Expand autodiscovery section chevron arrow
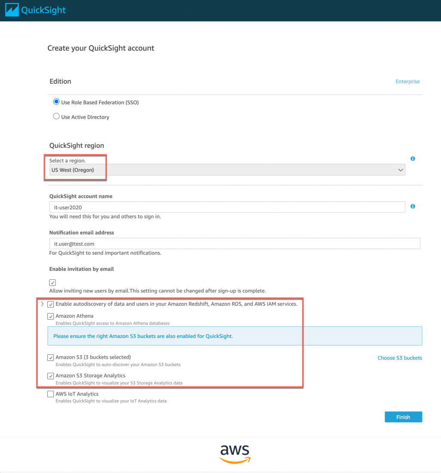The height and width of the screenshot is (473, 441). [x=42, y=304]
